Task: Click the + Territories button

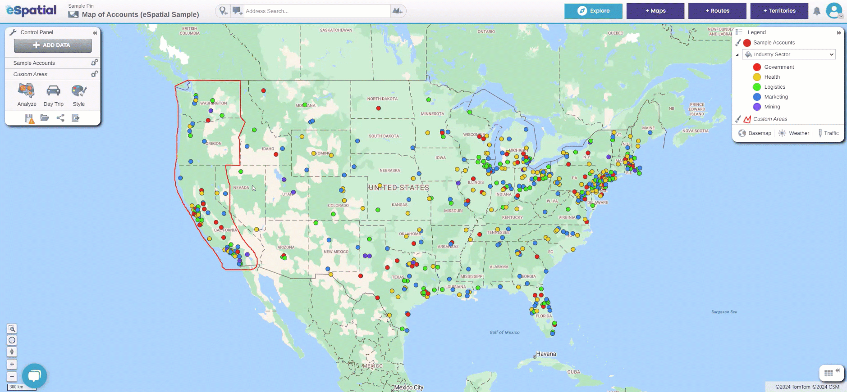Action: point(779,11)
